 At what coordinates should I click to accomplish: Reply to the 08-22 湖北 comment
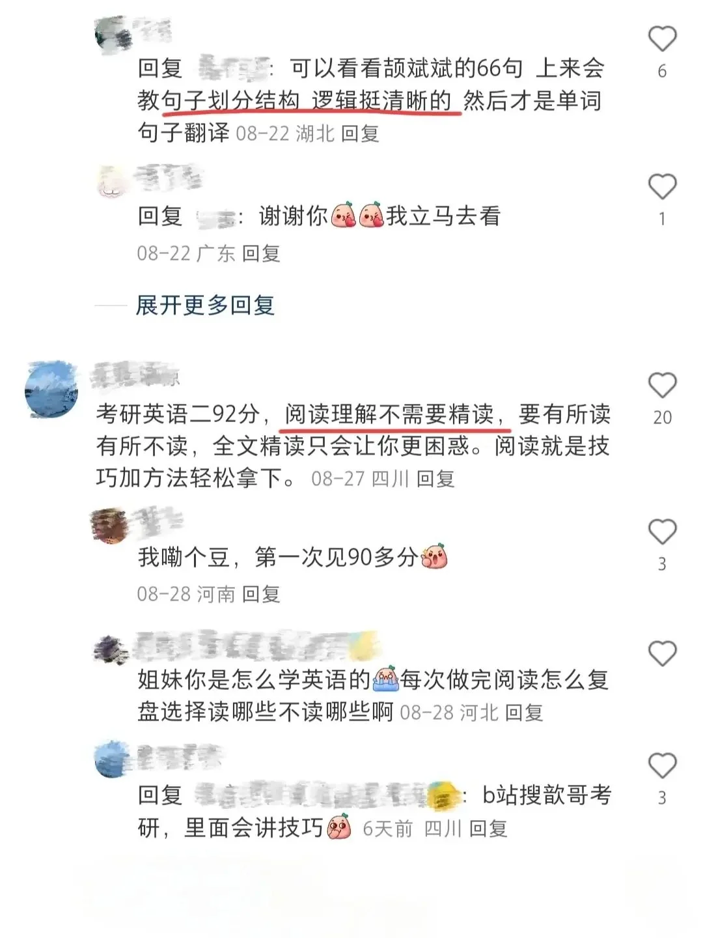(x=360, y=134)
